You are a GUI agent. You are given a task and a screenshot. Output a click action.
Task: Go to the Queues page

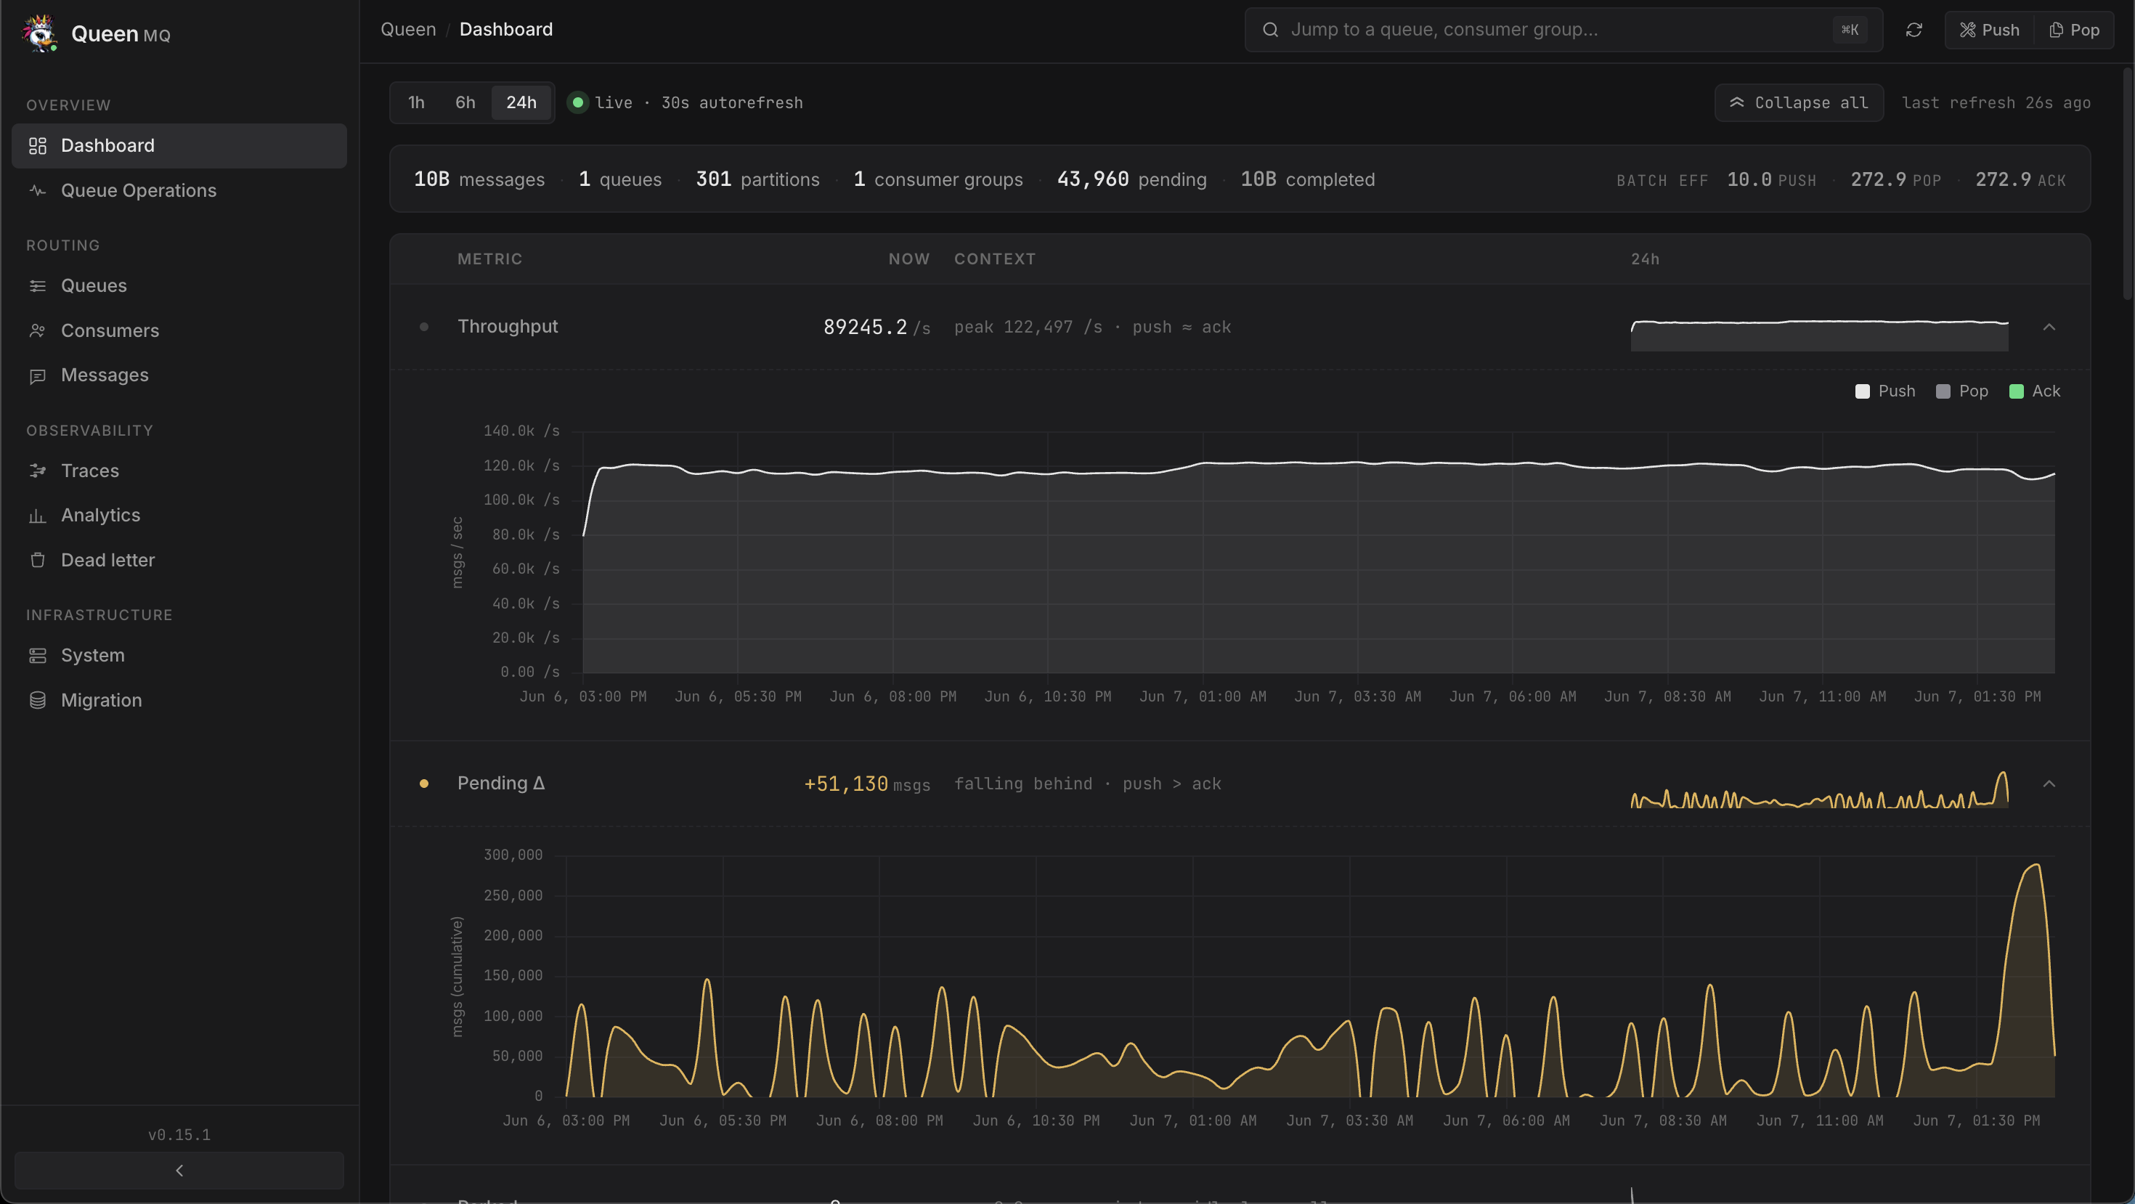tap(179, 286)
